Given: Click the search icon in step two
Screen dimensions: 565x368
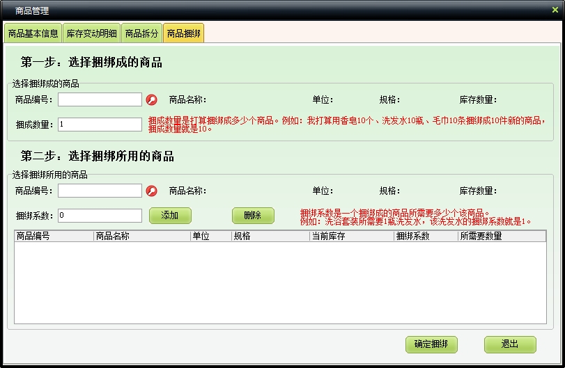Looking at the screenshot, I should [151, 191].
